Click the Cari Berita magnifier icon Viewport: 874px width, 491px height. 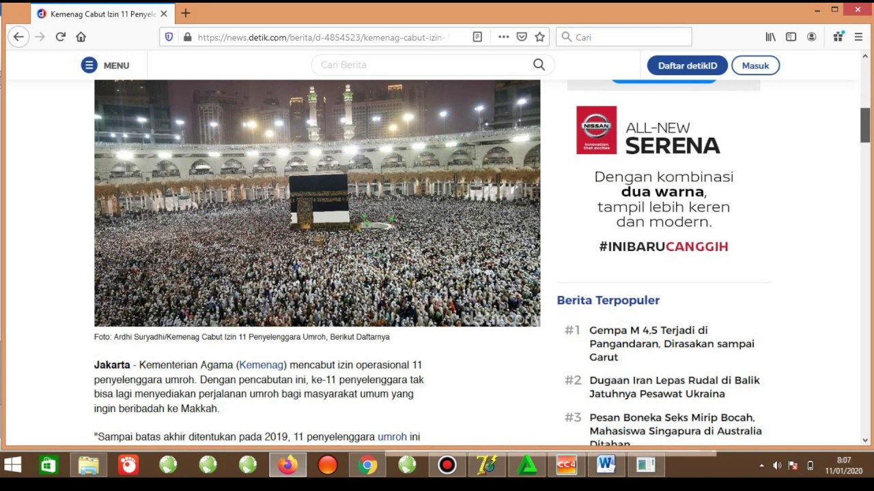[539, 65]
